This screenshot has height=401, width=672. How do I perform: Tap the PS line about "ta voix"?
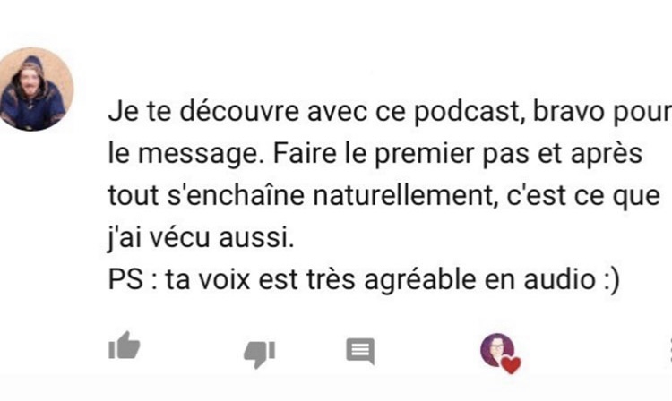click(x=364, y=279)
